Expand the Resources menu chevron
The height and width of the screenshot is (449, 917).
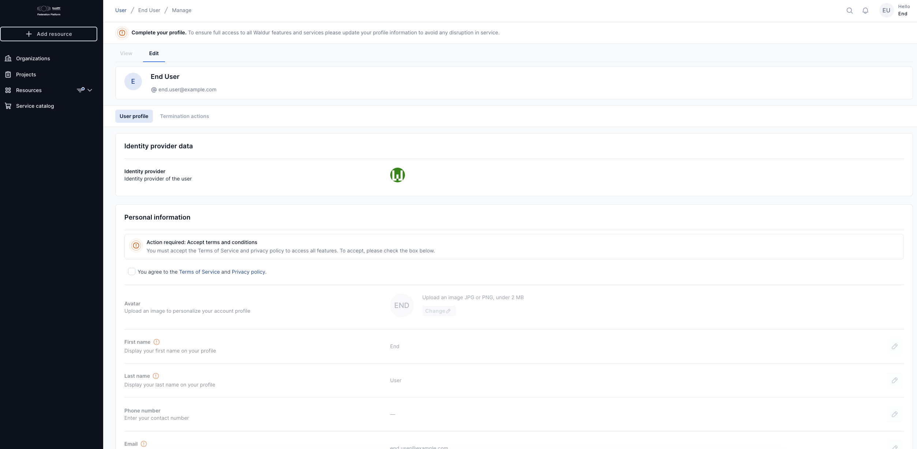point(90,90)
